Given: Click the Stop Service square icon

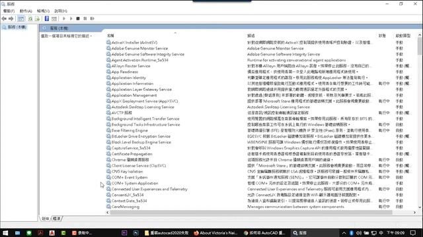Looking at the screenshot, I should point(78,18).
